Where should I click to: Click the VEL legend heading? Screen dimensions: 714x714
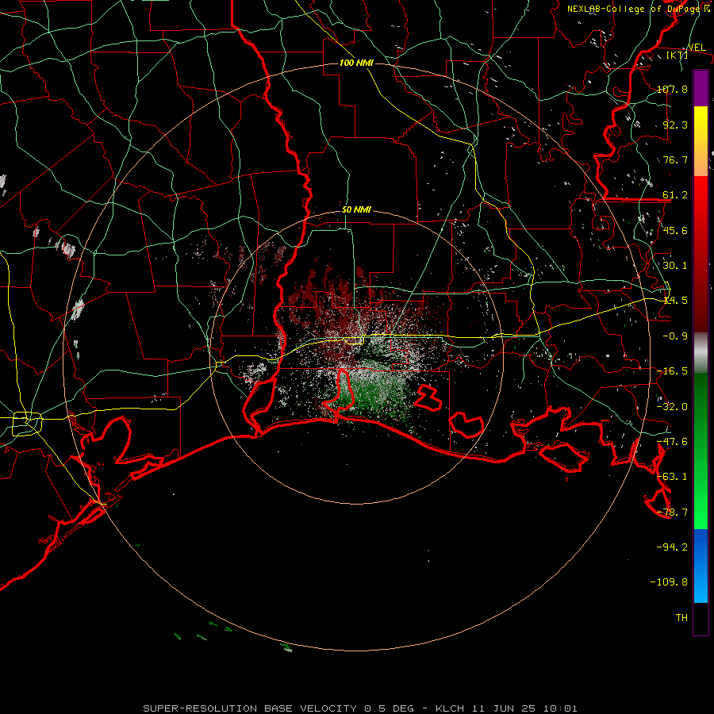pos(697,48)
